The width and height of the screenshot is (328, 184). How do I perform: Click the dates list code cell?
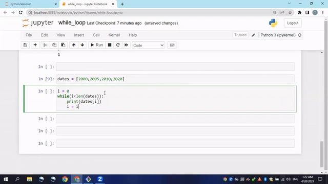(x=175, y=79)
